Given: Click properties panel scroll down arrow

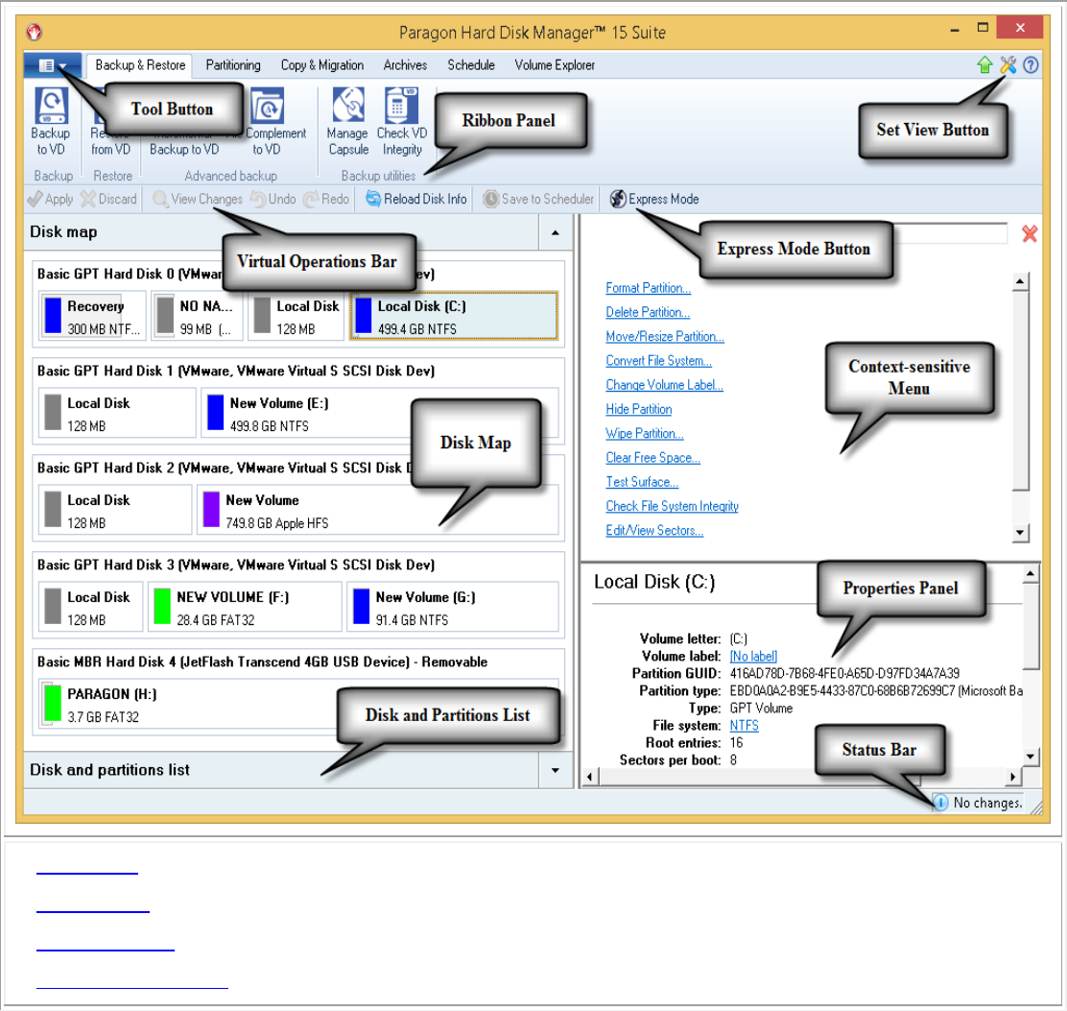Looking at the screenshot, I should pos(1031,756).
